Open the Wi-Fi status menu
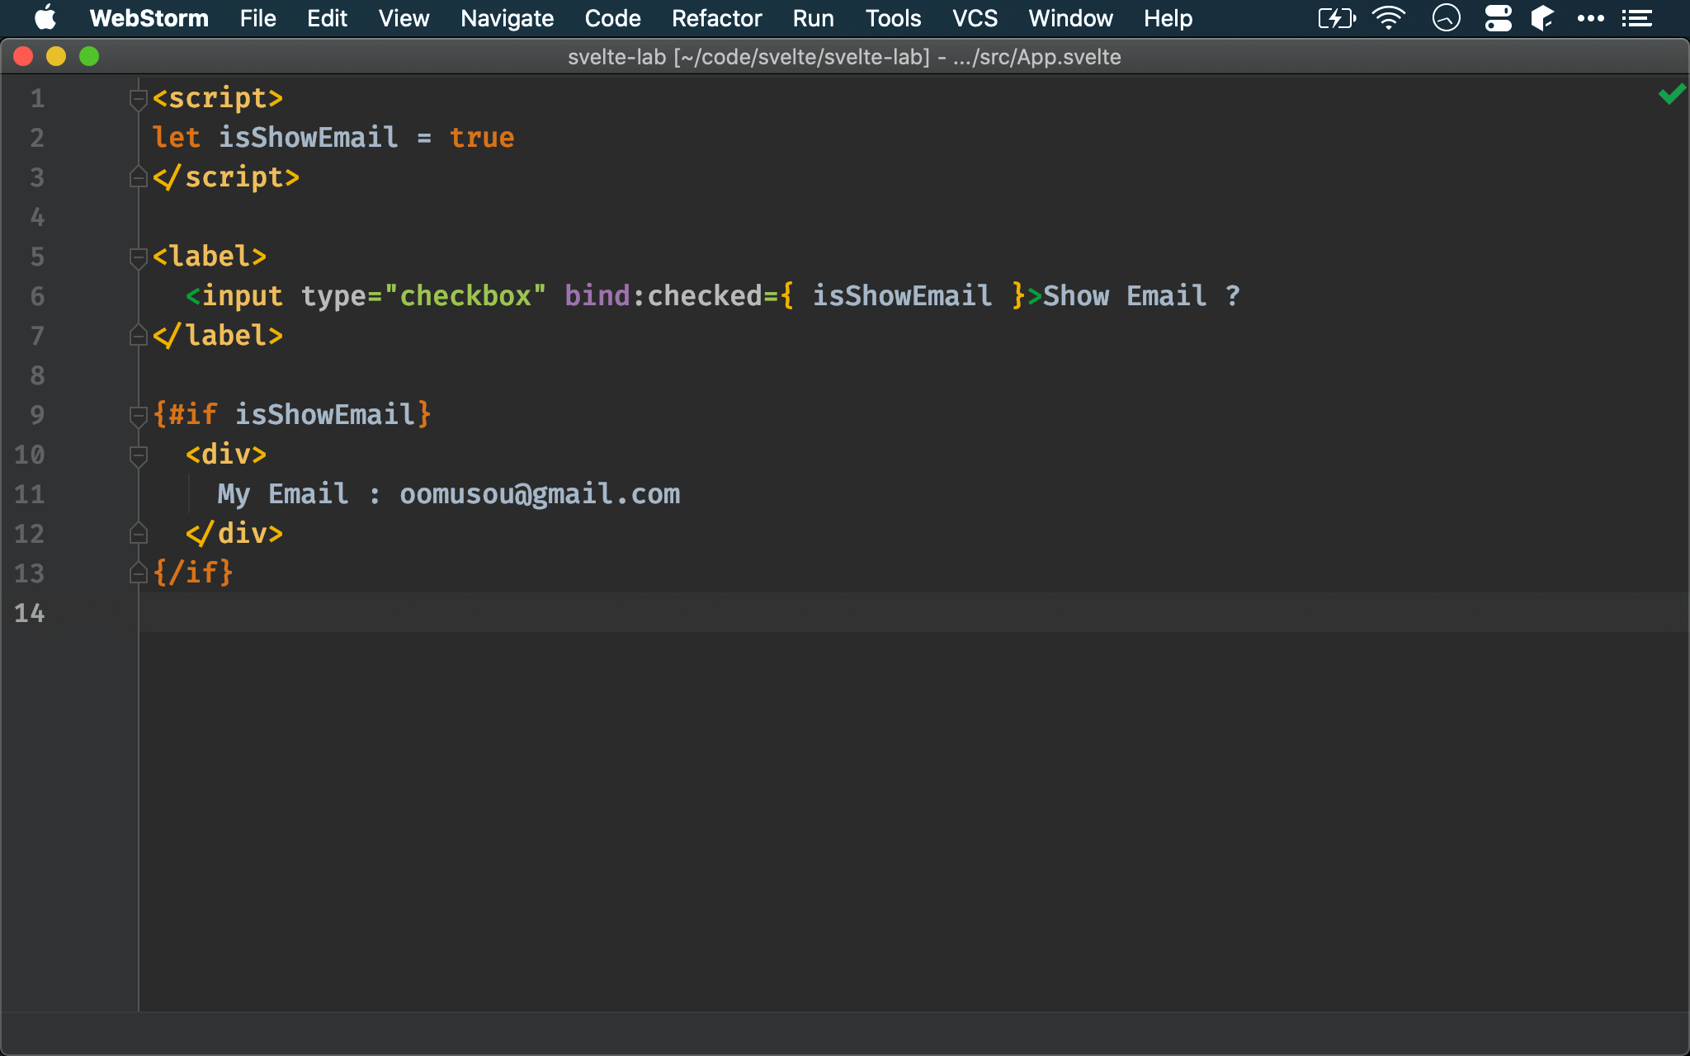This screenshot has width=1690, height=1056. pos(1389,17)
